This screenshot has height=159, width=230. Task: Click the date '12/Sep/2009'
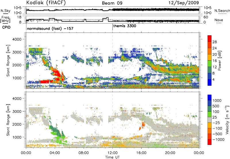click(x=184, y=3)
